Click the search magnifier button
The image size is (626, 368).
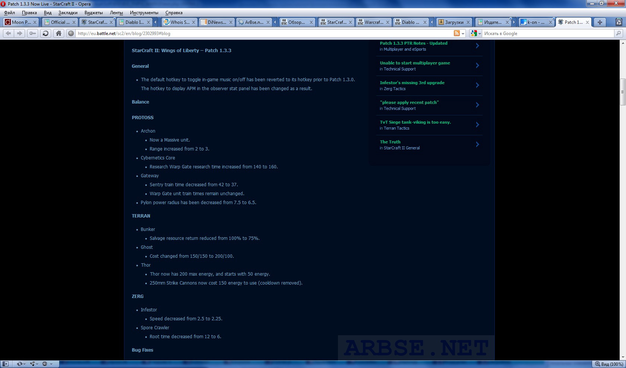[619, 33]
